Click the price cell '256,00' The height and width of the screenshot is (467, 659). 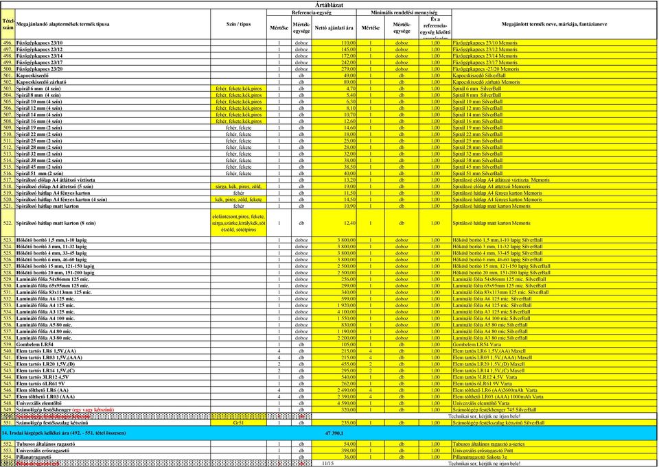(334, 279)
